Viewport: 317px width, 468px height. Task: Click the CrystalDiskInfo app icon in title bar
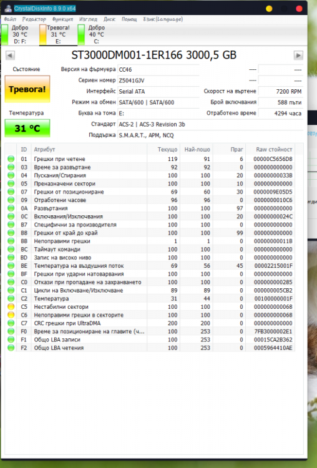point(8,8)
